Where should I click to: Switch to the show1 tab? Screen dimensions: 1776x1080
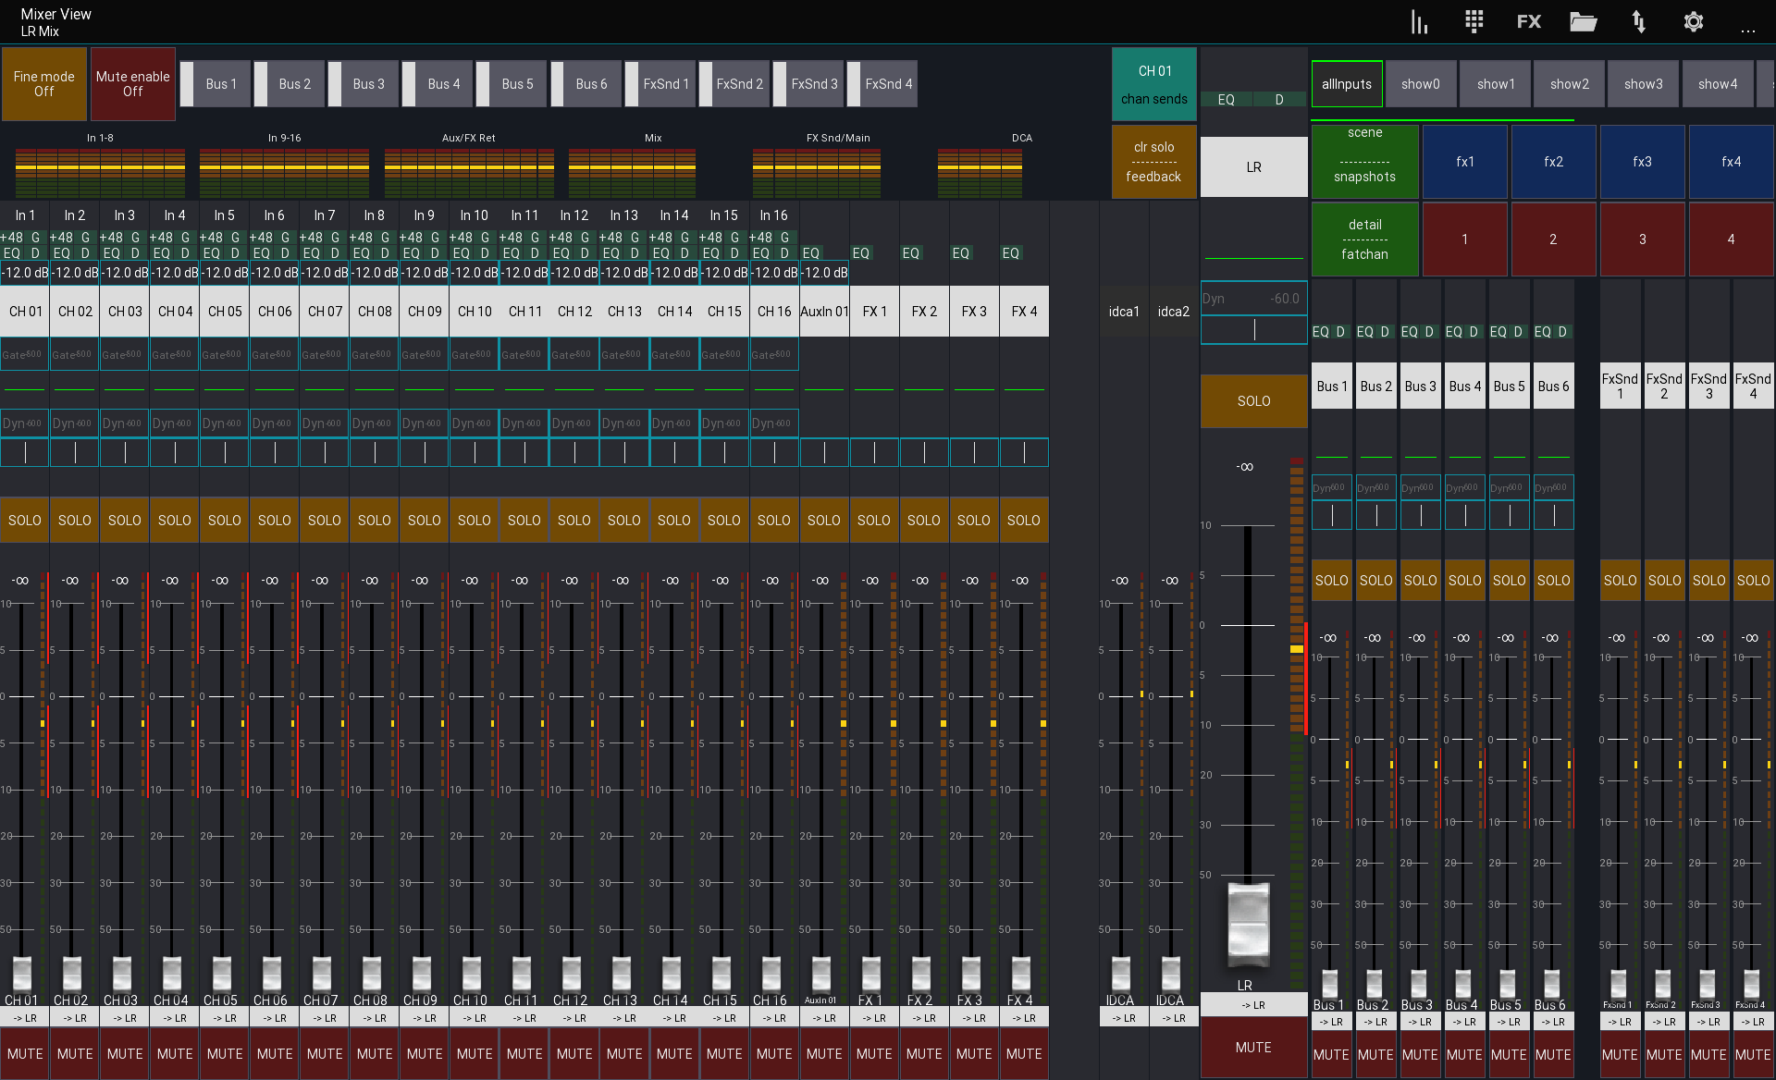pyautogui.click(x=1495, y=83)
